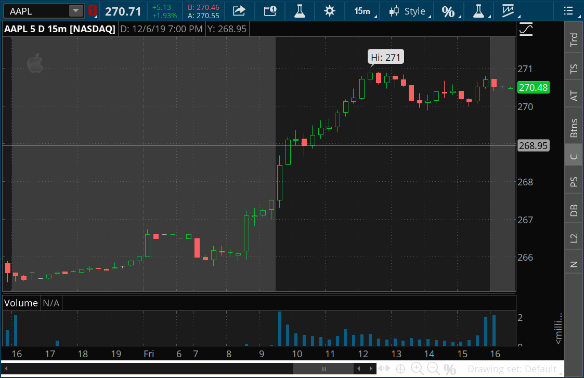The width and height of the screenshot is (584, 378).
Task: Click the small right arrow beside scrollbar thumb
Action: point(371,369)
